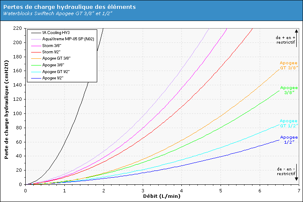Click the subtitle 'Waterblocks Swiftech Apogee GT 3/8" et 1/2"'
The width and height of the screenshot is (303, 202).
[x=58, y=13]
